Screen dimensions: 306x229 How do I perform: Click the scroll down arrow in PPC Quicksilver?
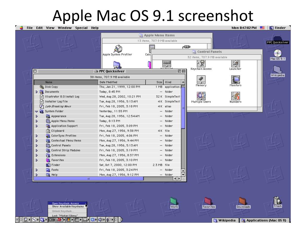tap(183, 175)
